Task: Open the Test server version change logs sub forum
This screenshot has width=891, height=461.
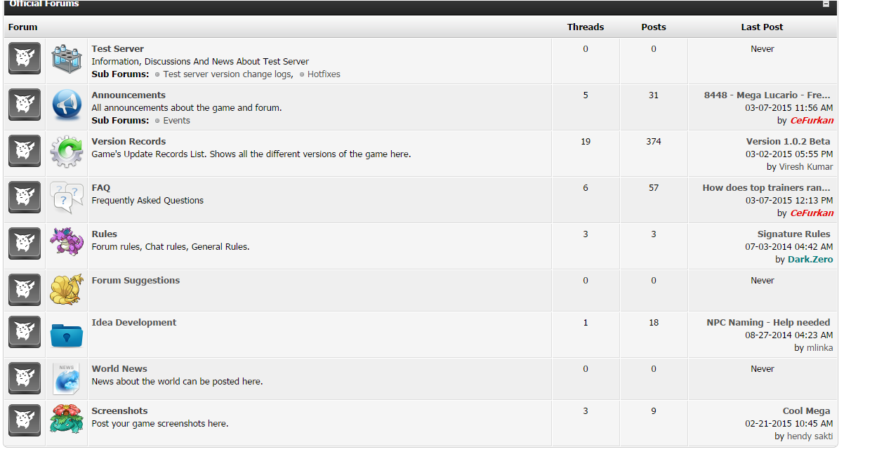Action: (x=227, y=74)
